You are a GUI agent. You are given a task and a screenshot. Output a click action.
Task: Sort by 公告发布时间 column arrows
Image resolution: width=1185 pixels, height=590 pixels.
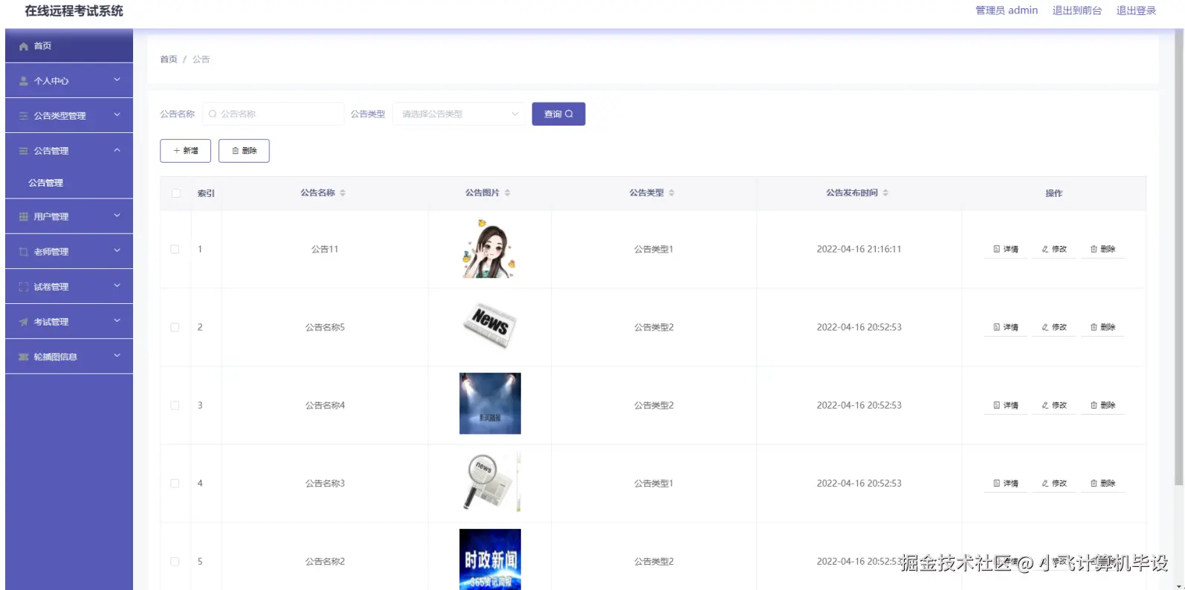(885, 192)
